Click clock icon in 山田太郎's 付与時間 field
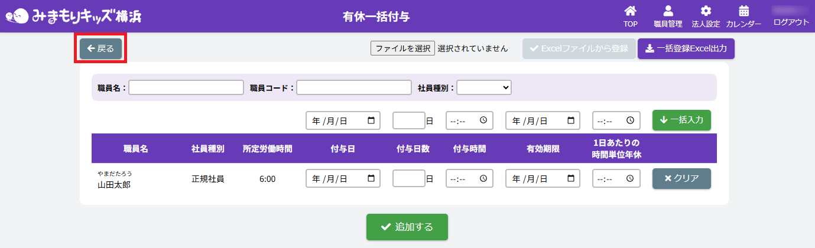 tap(483, 178)
